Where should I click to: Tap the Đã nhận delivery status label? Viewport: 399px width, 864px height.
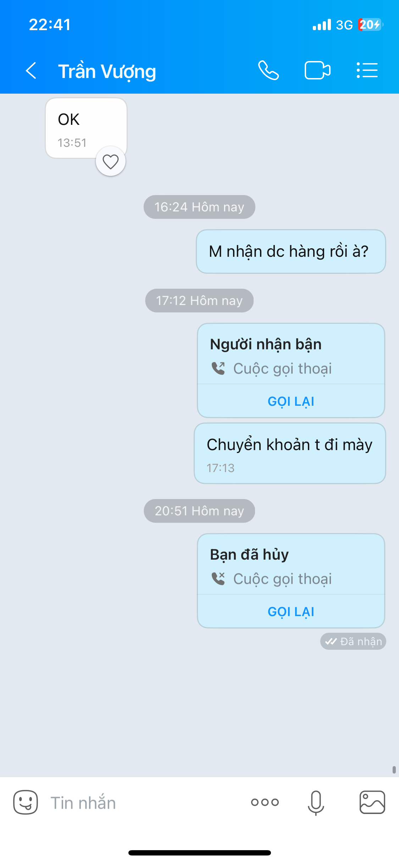click(353, 641)
